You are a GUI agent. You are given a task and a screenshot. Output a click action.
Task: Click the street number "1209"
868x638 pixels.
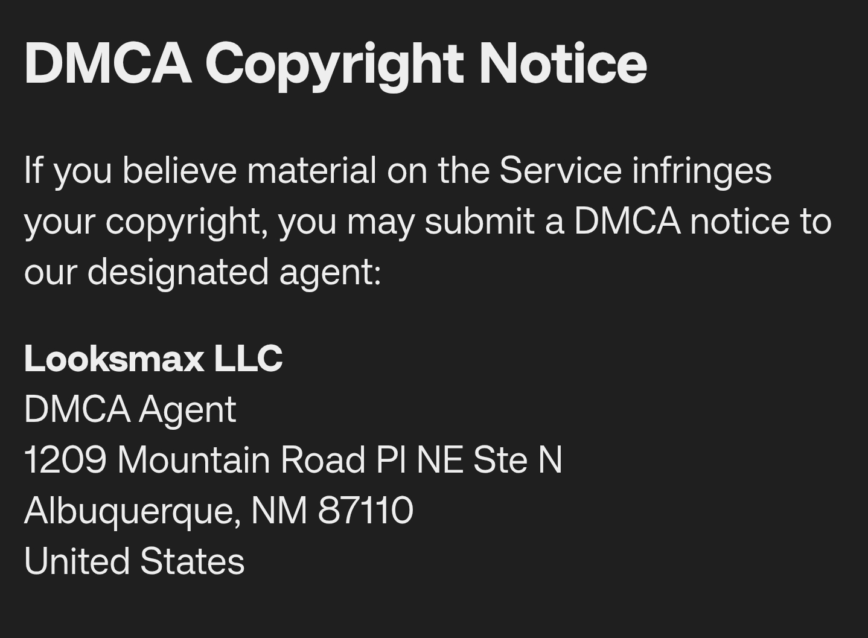(65, 460)
